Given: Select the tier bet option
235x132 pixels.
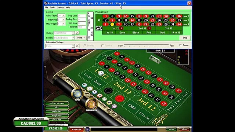Looking at the screenshot, I should (x=57, y=107).
